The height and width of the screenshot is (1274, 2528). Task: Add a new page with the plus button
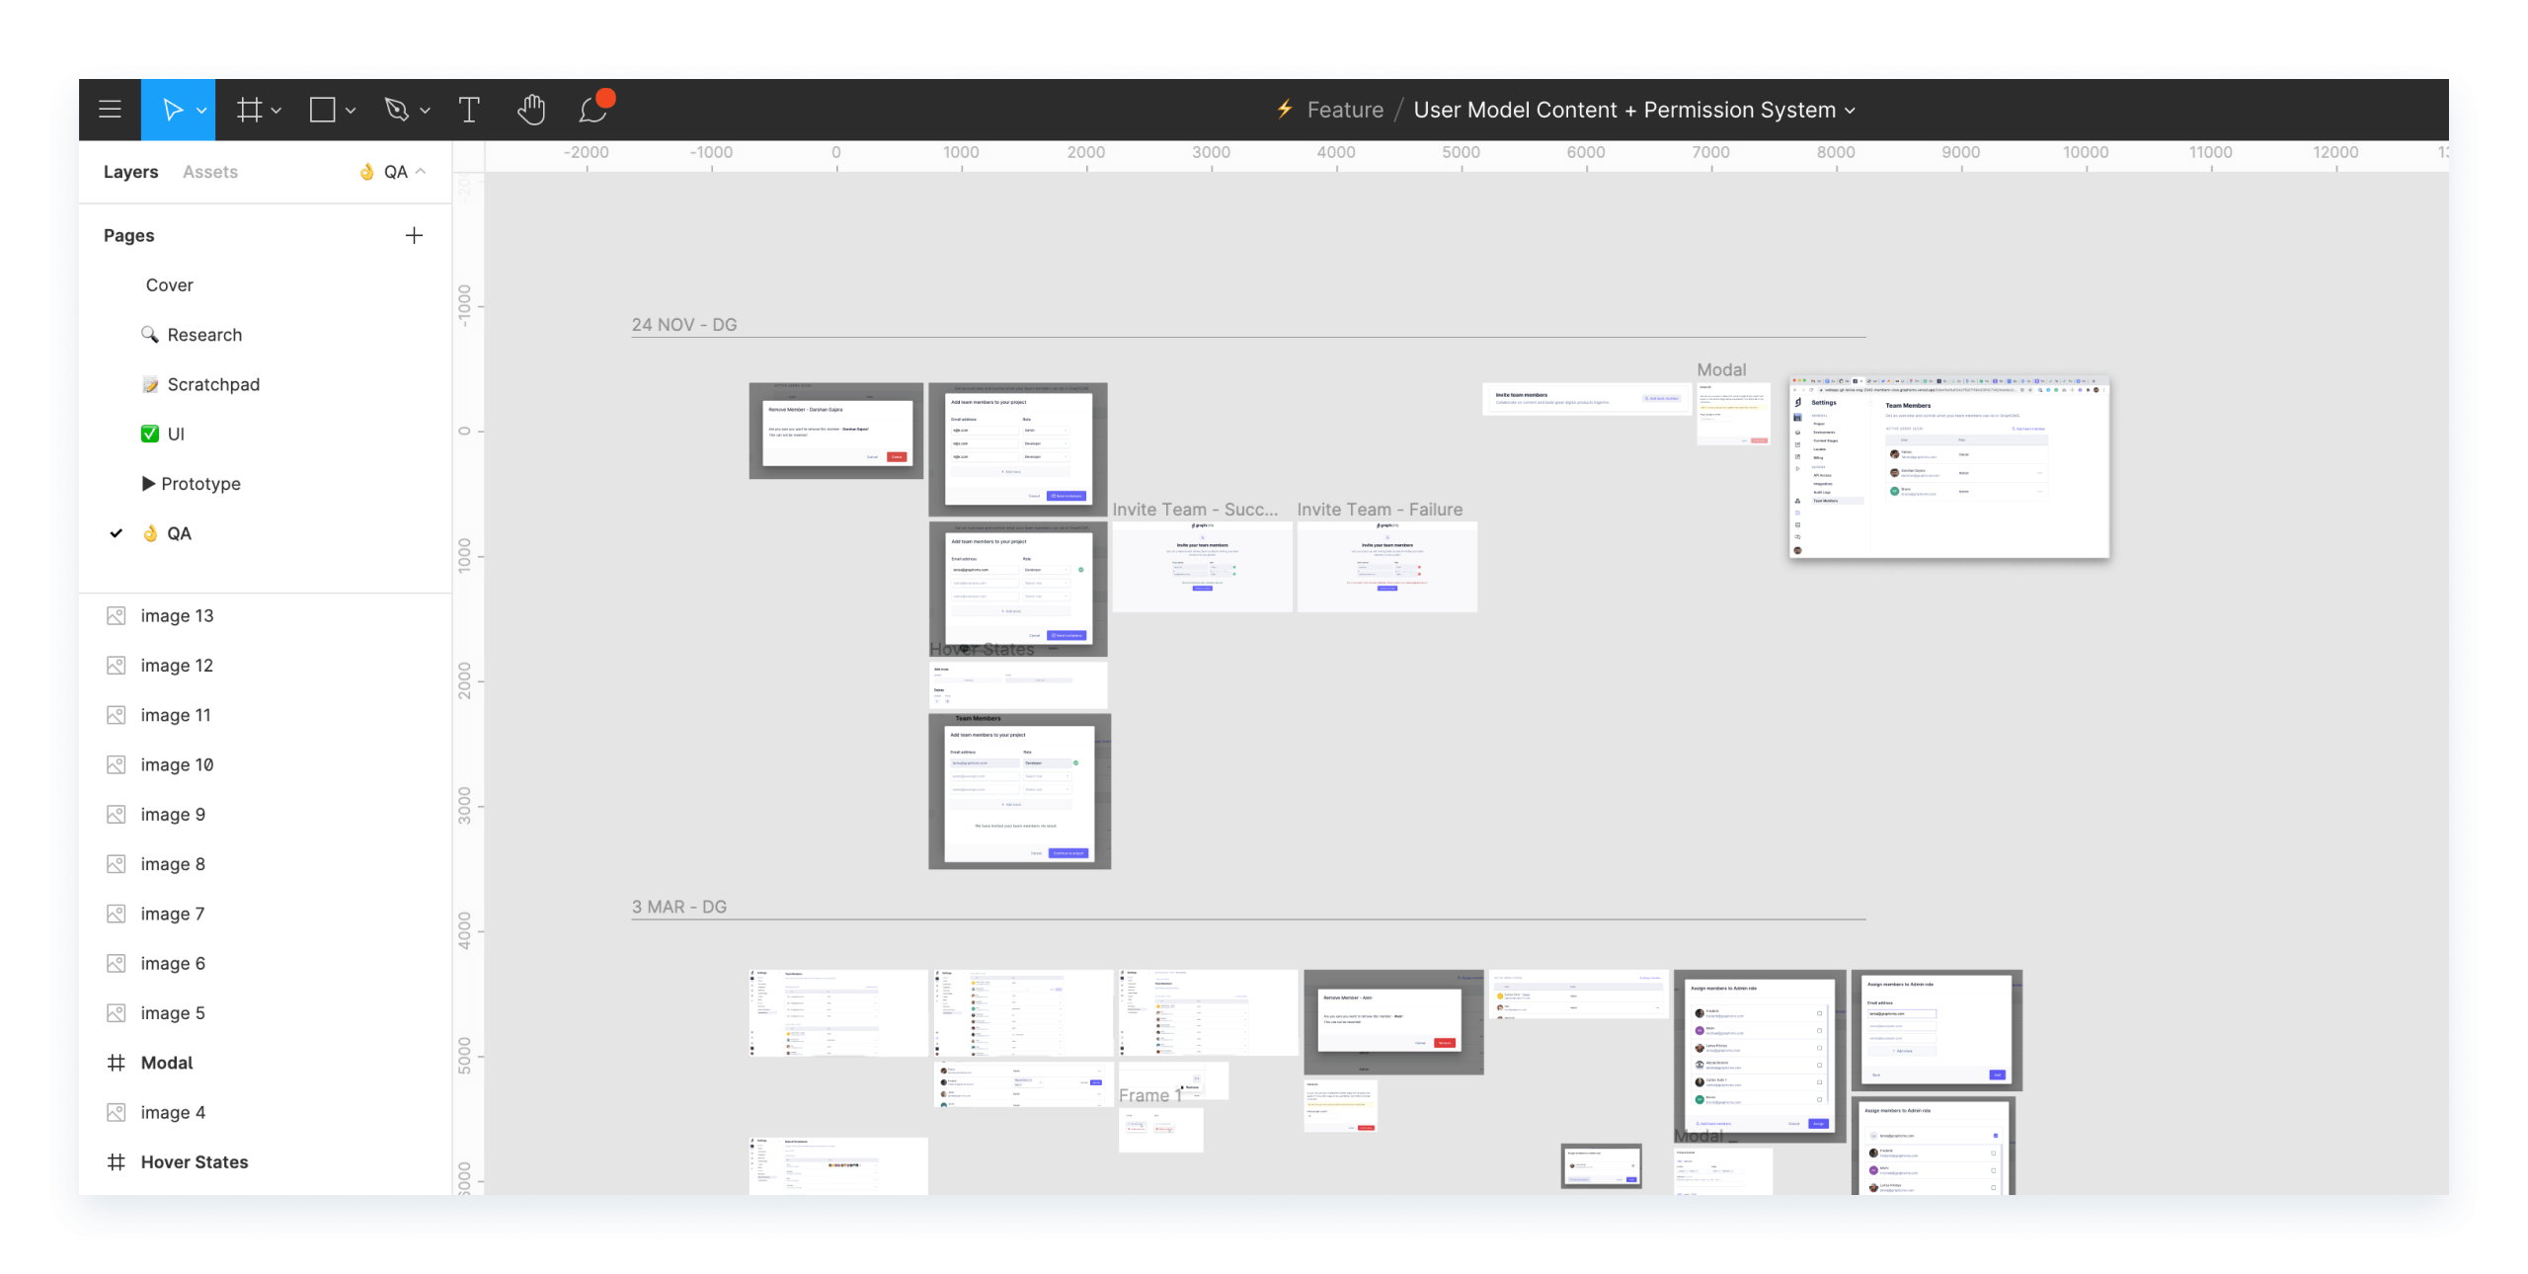click(x=414, y=235)
